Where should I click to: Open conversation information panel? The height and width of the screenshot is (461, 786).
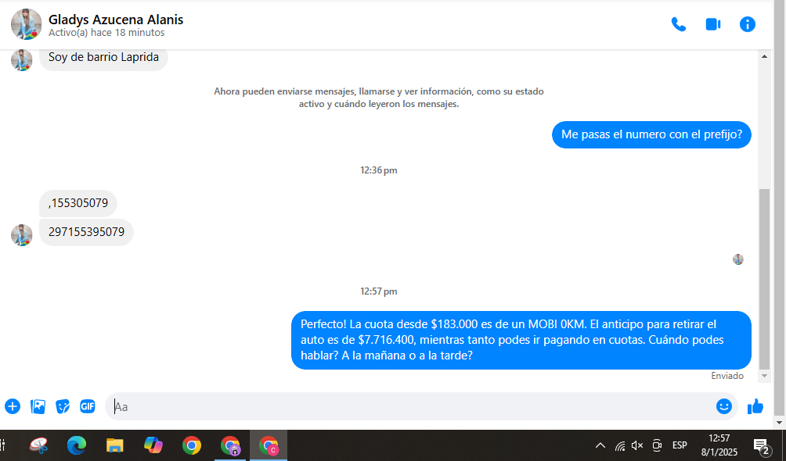point(748,24)
